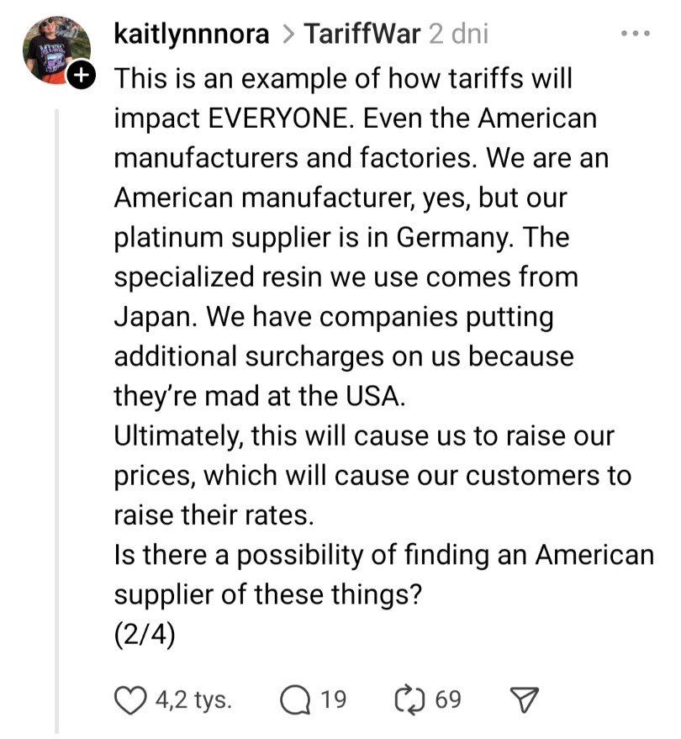This screenshot has height=739, width=681.
Task: Like the post with the heart icon
Action: point(129,699)
